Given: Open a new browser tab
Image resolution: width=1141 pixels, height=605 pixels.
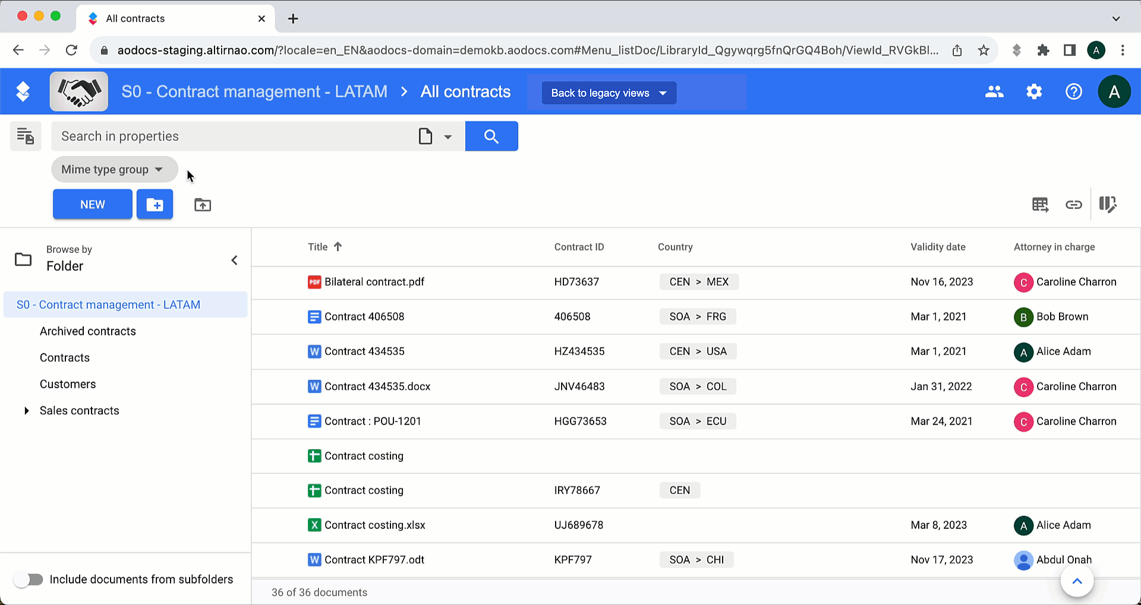Looking at the screenshot, I should pyautogui.click(x=293, y=18).
